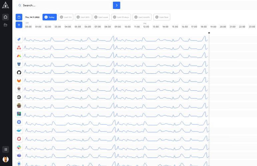
Task: Click the Slack row activity graph
Action: (117, 147)
